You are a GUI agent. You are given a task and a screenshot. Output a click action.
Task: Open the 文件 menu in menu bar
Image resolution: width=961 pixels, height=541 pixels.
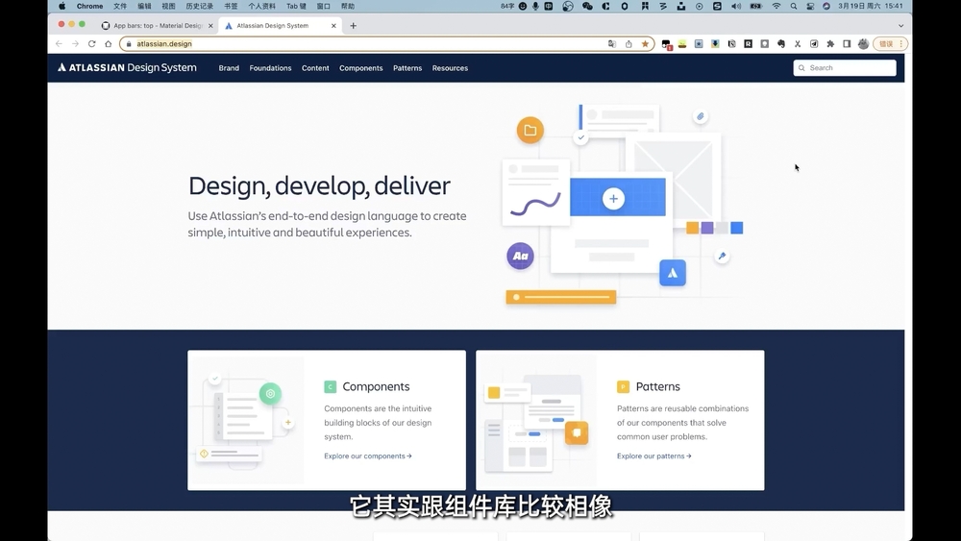[x=120, y=6]
